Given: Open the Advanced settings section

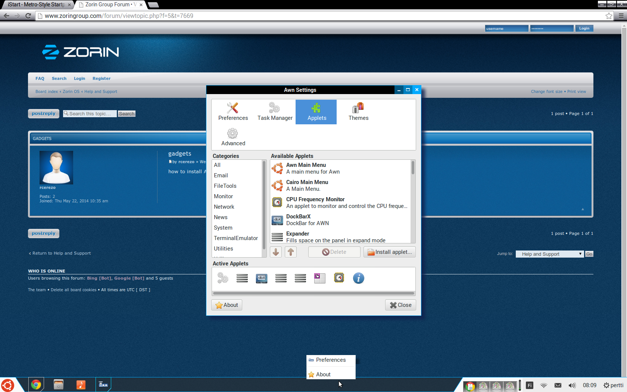Looking at the screenshot, I should coord(233,137).
